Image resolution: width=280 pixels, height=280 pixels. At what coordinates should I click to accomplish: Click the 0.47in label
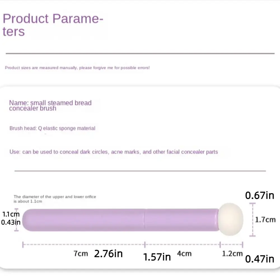click(x=260, y=259)
